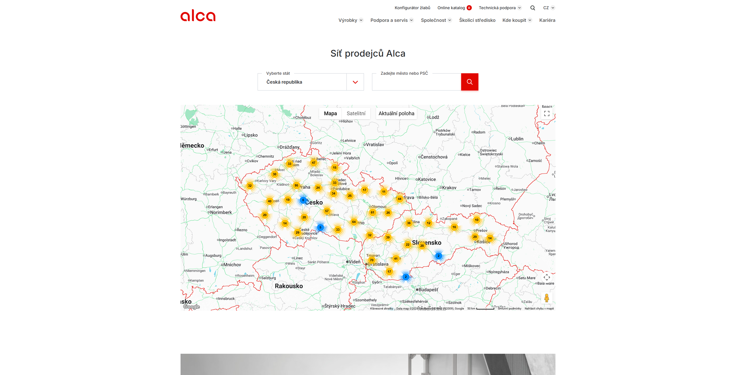Select the Mapa map type
The width and height of the screenshot is (736, 375).
(x=330, y=114)
